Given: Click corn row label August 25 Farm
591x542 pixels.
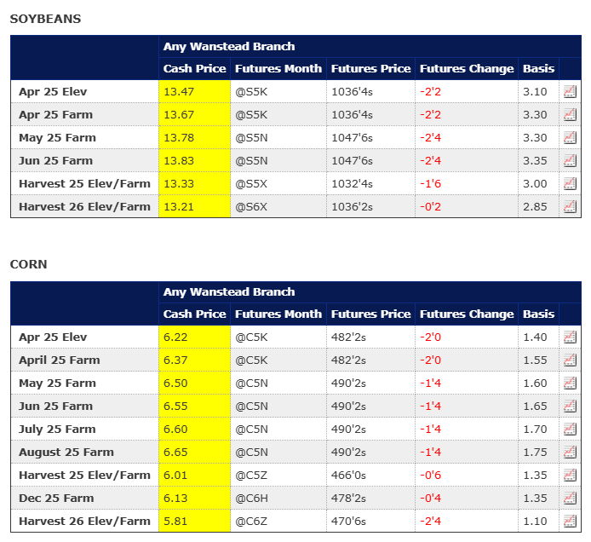Looking at the screenshot, I should tap(66, 452).
